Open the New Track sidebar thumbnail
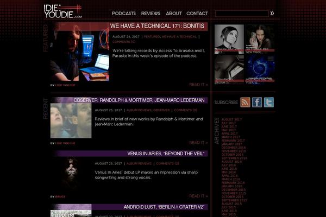Viewport: 326px width, 217px height. click(260, 39)
